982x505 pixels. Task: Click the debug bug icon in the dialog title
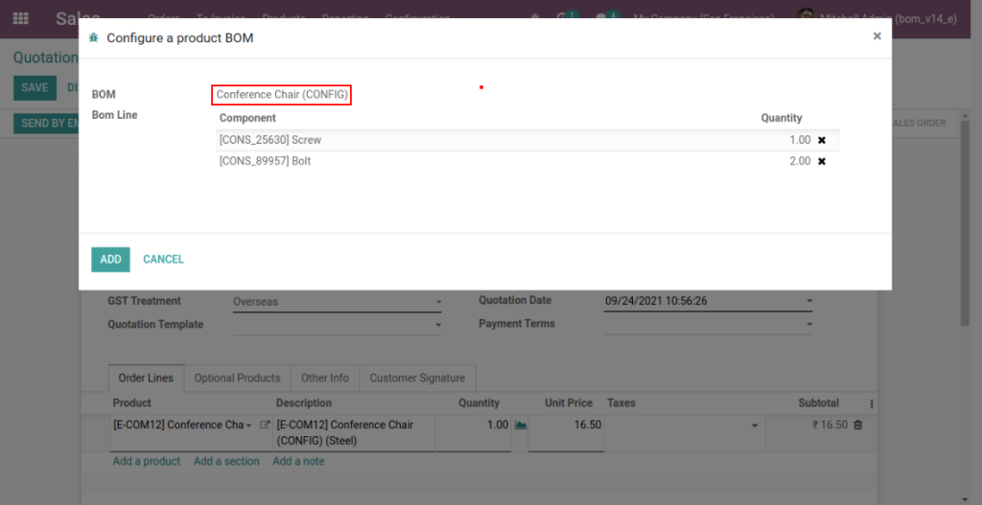click(93, 38)
